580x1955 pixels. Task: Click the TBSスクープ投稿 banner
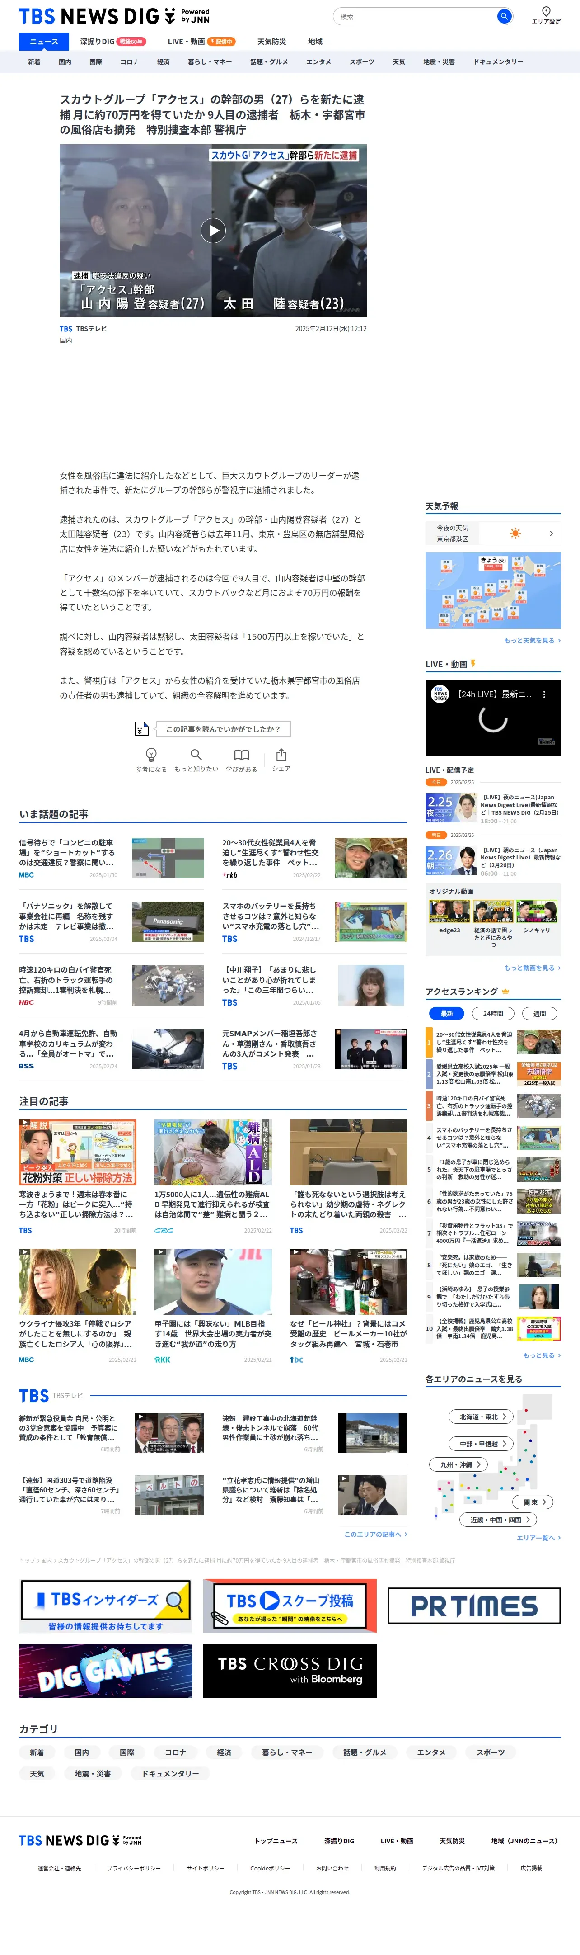290,1605
